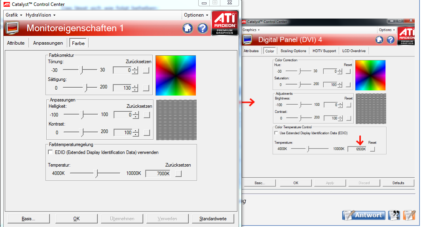This screenshot has height=227, width=421.
Task: Click the Antwort reply button
Action: (364, 215)
